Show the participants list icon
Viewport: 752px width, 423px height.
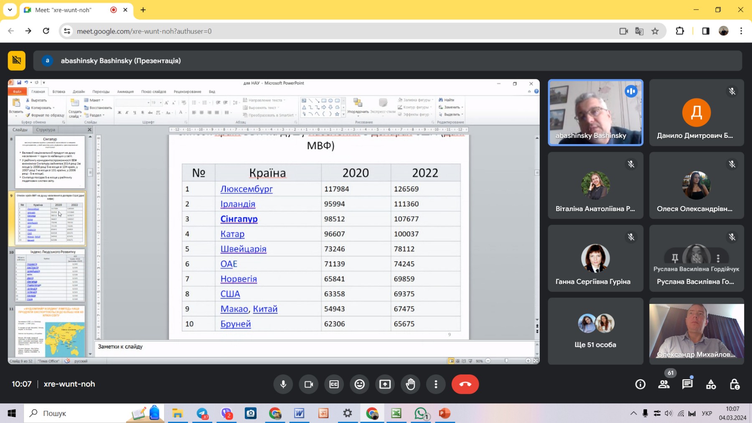(663, 384)
